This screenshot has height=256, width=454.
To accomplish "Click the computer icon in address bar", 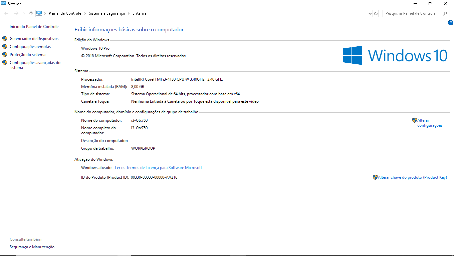I will pyautogui.click(x=39, y=13).
